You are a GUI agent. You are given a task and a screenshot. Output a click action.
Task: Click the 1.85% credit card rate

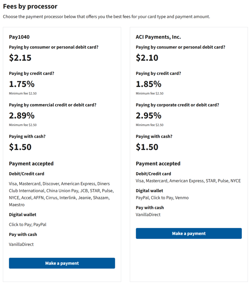click(x=149, y=84)
